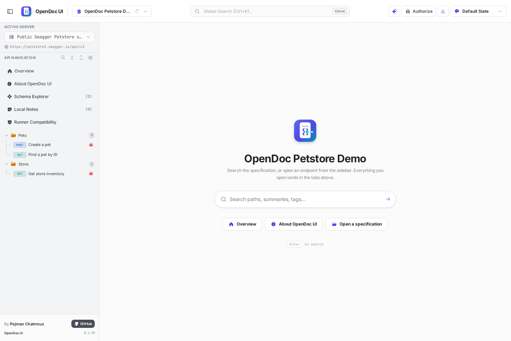Open the OpenDoc Petstore Demo spec dropdown

112,11
